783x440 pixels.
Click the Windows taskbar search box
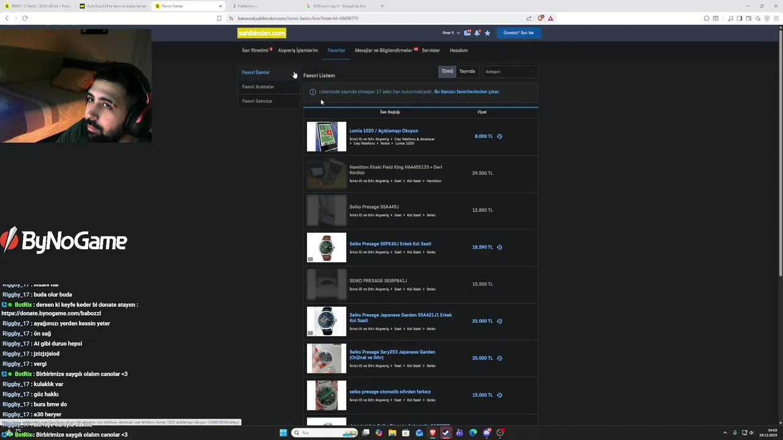point(324,433)
